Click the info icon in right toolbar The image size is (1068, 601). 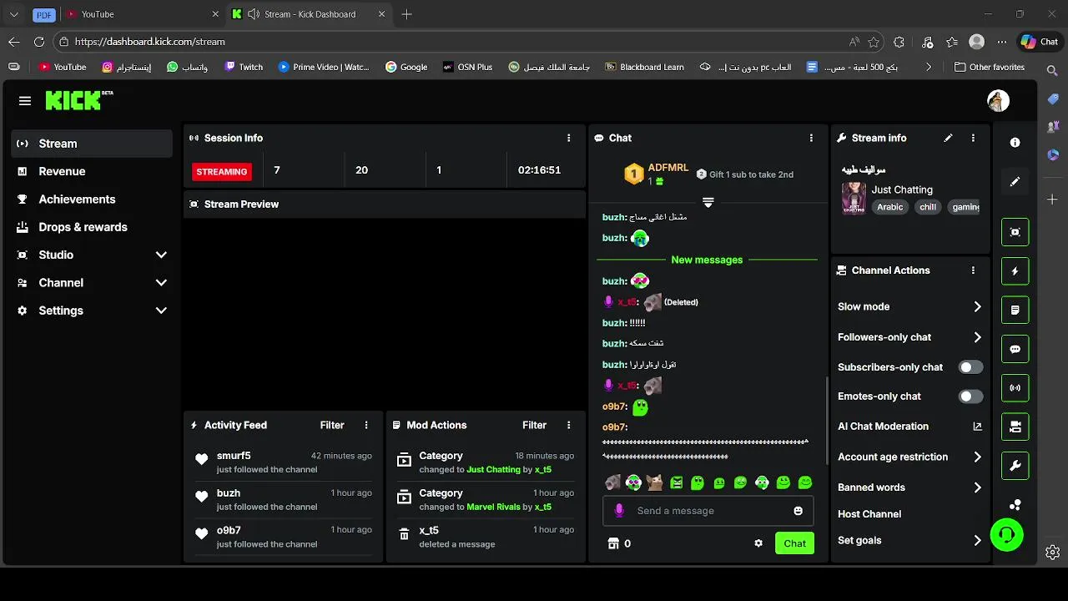coord(1015,143)
